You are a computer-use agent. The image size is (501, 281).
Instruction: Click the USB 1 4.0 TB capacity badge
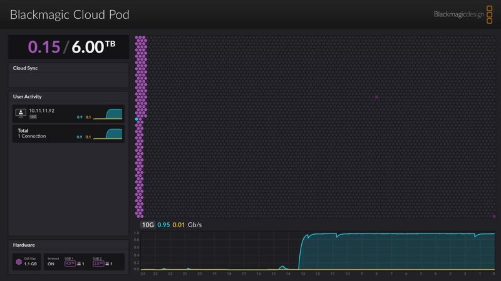pyautogui.click(x=70, y=263)
